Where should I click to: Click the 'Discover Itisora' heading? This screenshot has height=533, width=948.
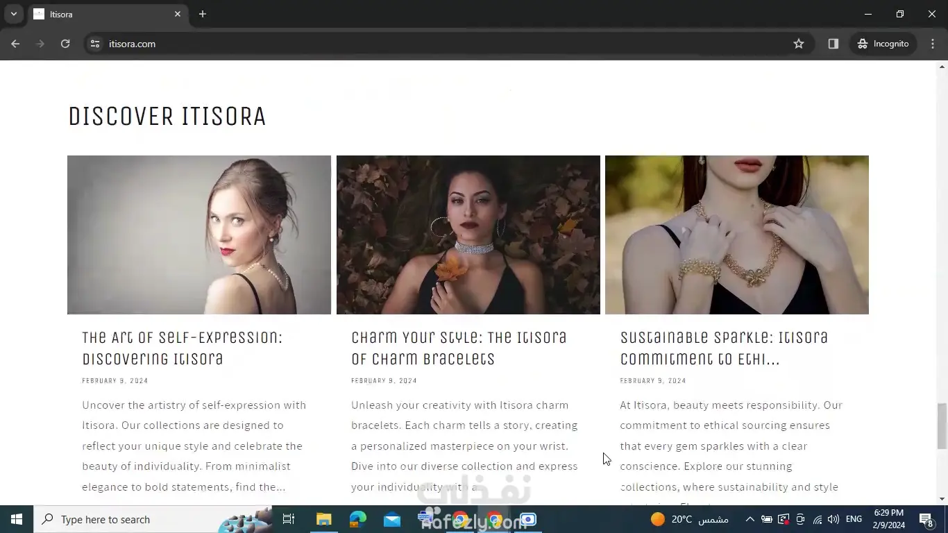(167, 117)
